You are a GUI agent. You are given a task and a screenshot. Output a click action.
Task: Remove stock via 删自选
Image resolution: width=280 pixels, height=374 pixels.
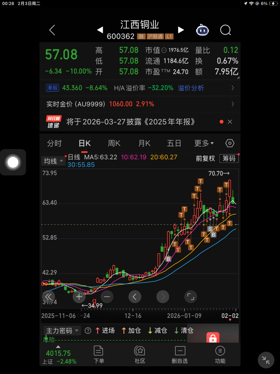click(180, 355)
